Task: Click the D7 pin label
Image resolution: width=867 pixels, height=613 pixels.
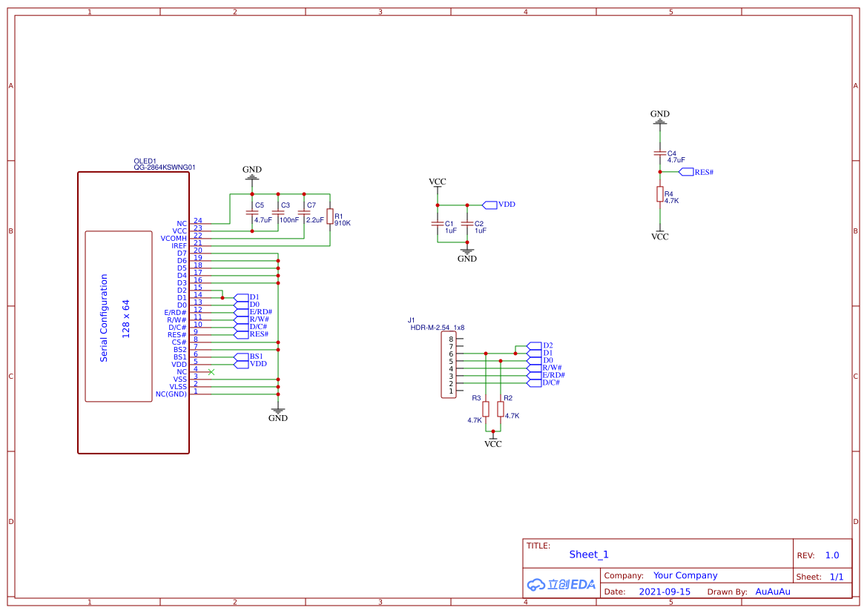Action: tap(182, 254)
